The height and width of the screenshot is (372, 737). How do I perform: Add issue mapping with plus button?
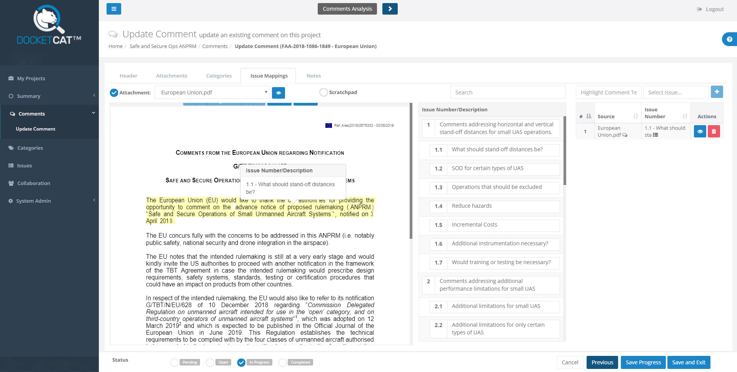(x=717, y=92)
